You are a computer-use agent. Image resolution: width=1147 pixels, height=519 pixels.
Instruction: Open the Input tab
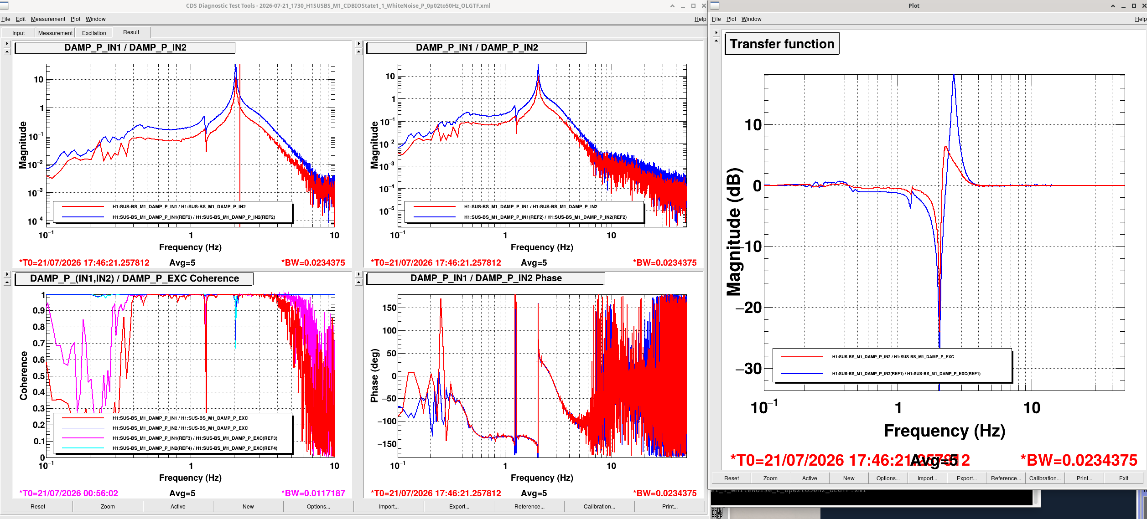click(x=19, y=33)
